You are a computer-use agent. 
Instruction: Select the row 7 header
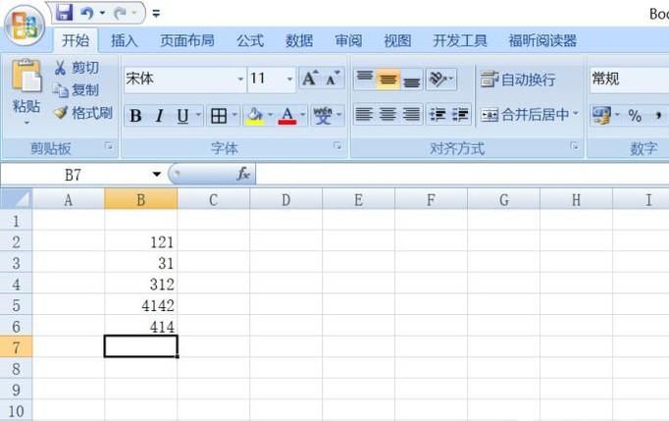[16, 347]
